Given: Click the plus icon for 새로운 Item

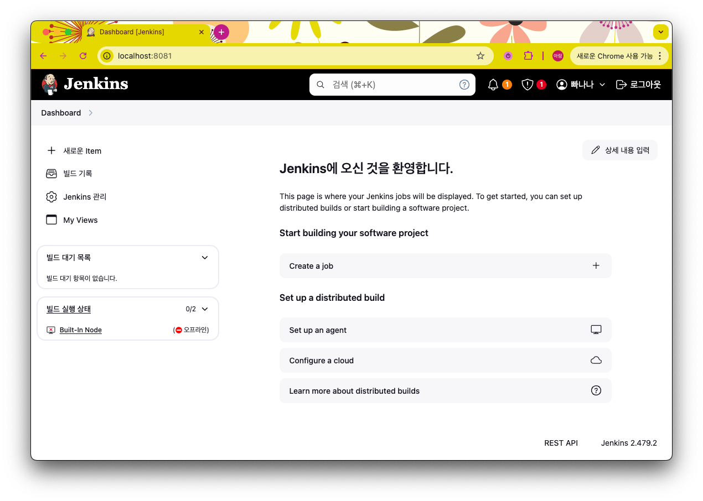Looking at the screenshot, I should [51, 150].
